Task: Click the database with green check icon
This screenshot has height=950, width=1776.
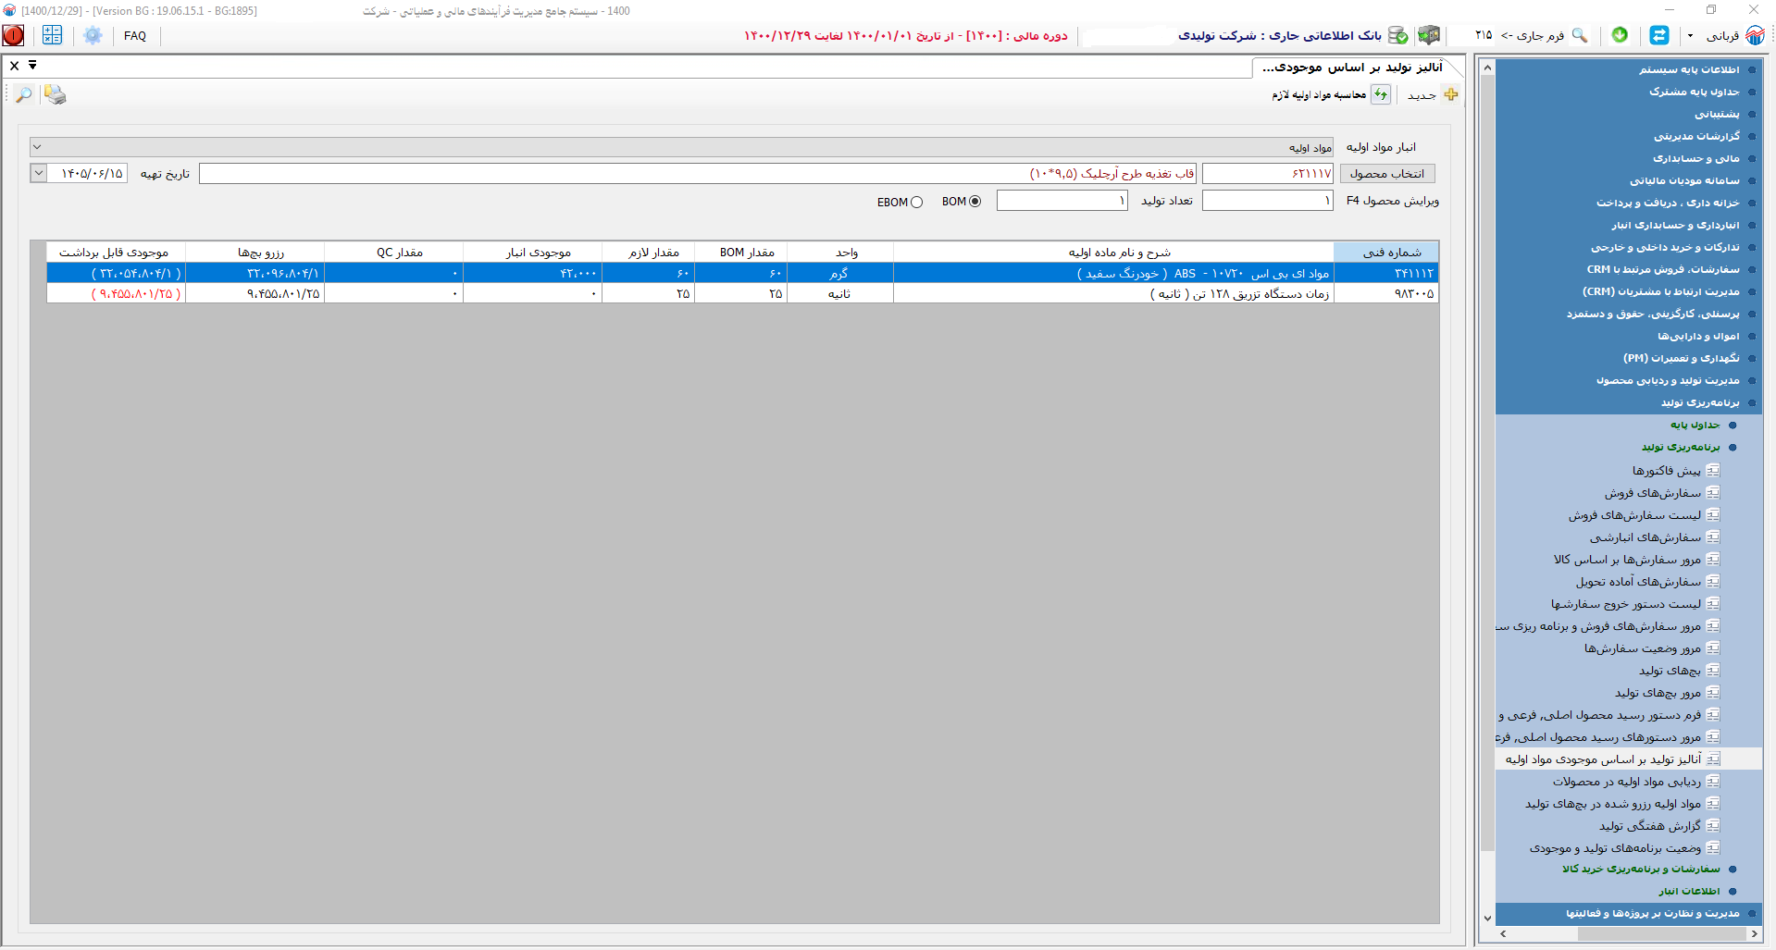Action: [x=1398, y=35]
